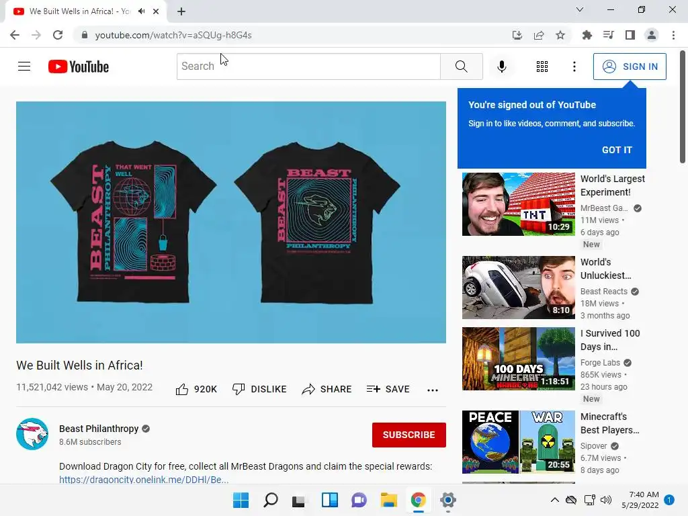
Task: Expand the tab search chevron in title bar
Action: pos(580,9)
